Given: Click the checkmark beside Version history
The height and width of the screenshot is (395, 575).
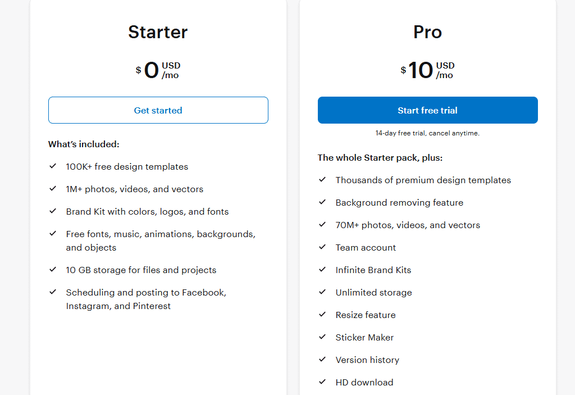Looking at the screenshot, I should click(x=322, y=360).
